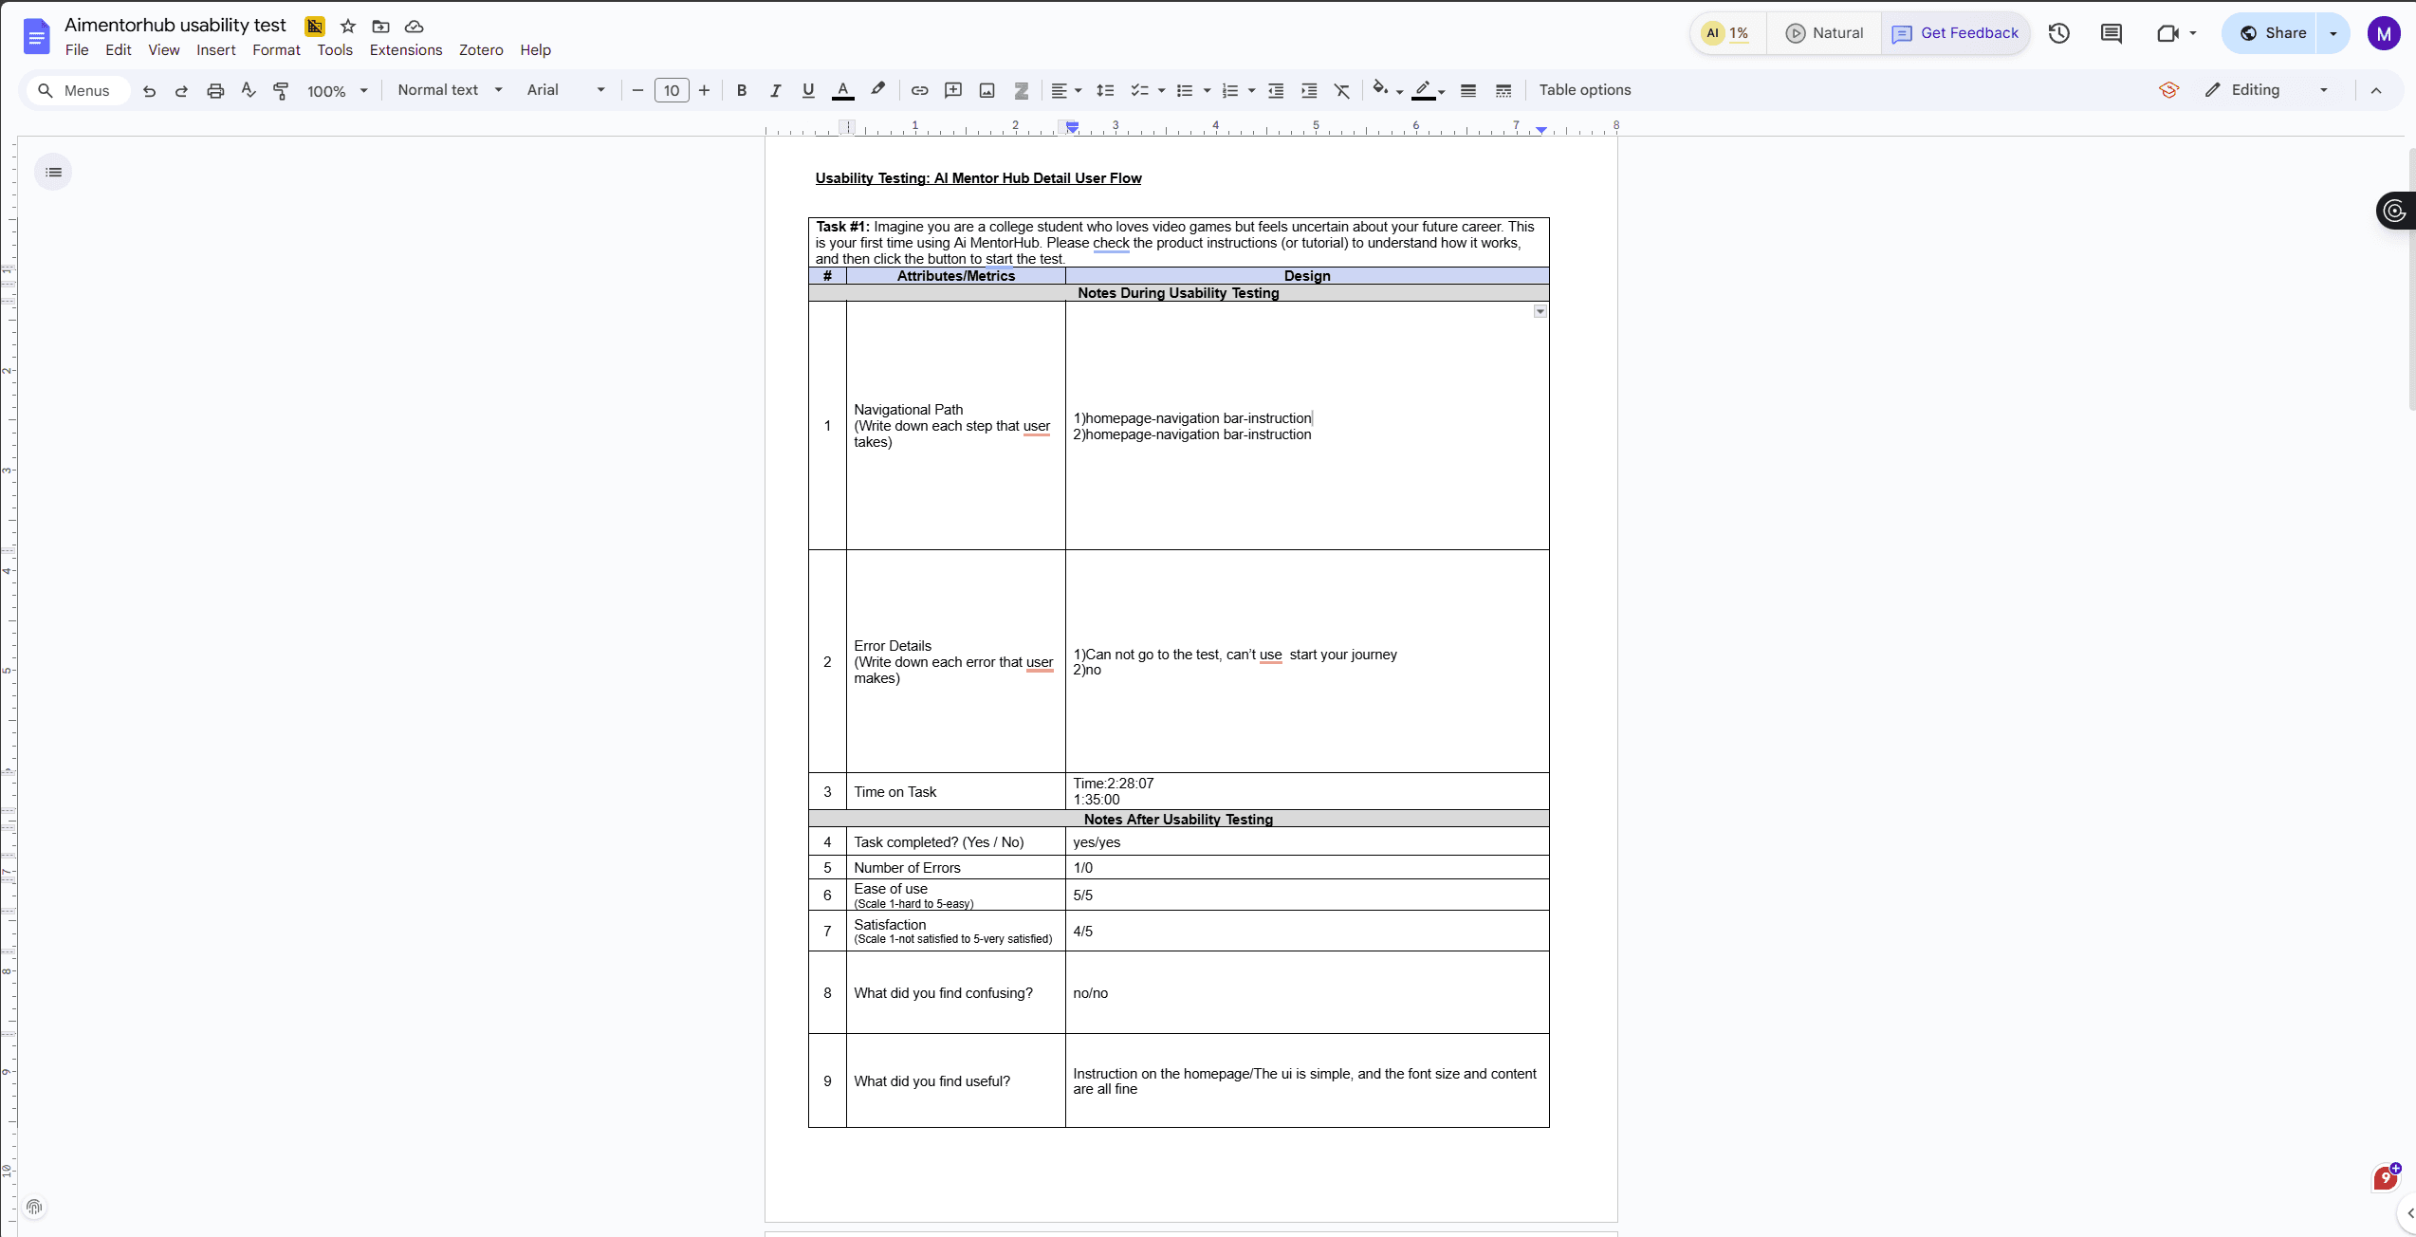
Task: Click the insert image icon
Action: coord(987,90)
